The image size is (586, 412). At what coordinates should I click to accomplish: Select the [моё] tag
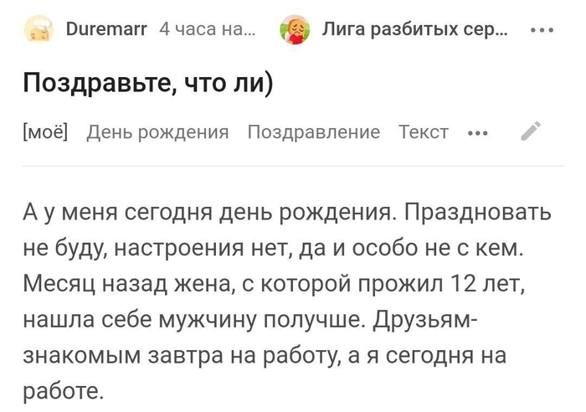(45, 132)
